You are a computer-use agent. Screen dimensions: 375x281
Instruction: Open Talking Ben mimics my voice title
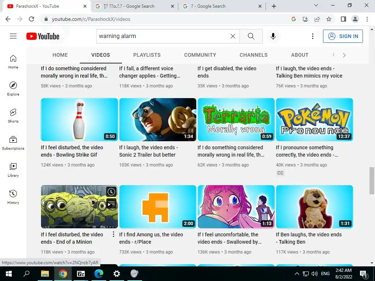coord(309,72)
